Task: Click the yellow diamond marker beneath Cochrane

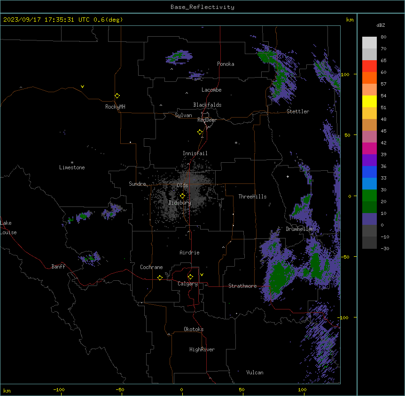Action: pyautogui.click(x=160, y=277)
